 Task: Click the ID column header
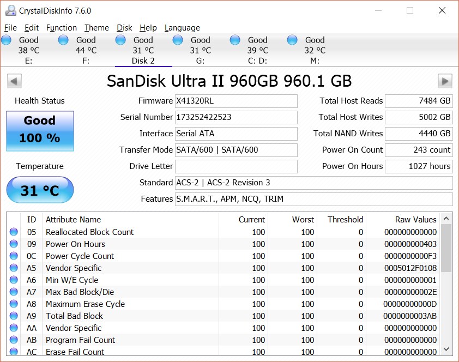click(x=31, y=220)
